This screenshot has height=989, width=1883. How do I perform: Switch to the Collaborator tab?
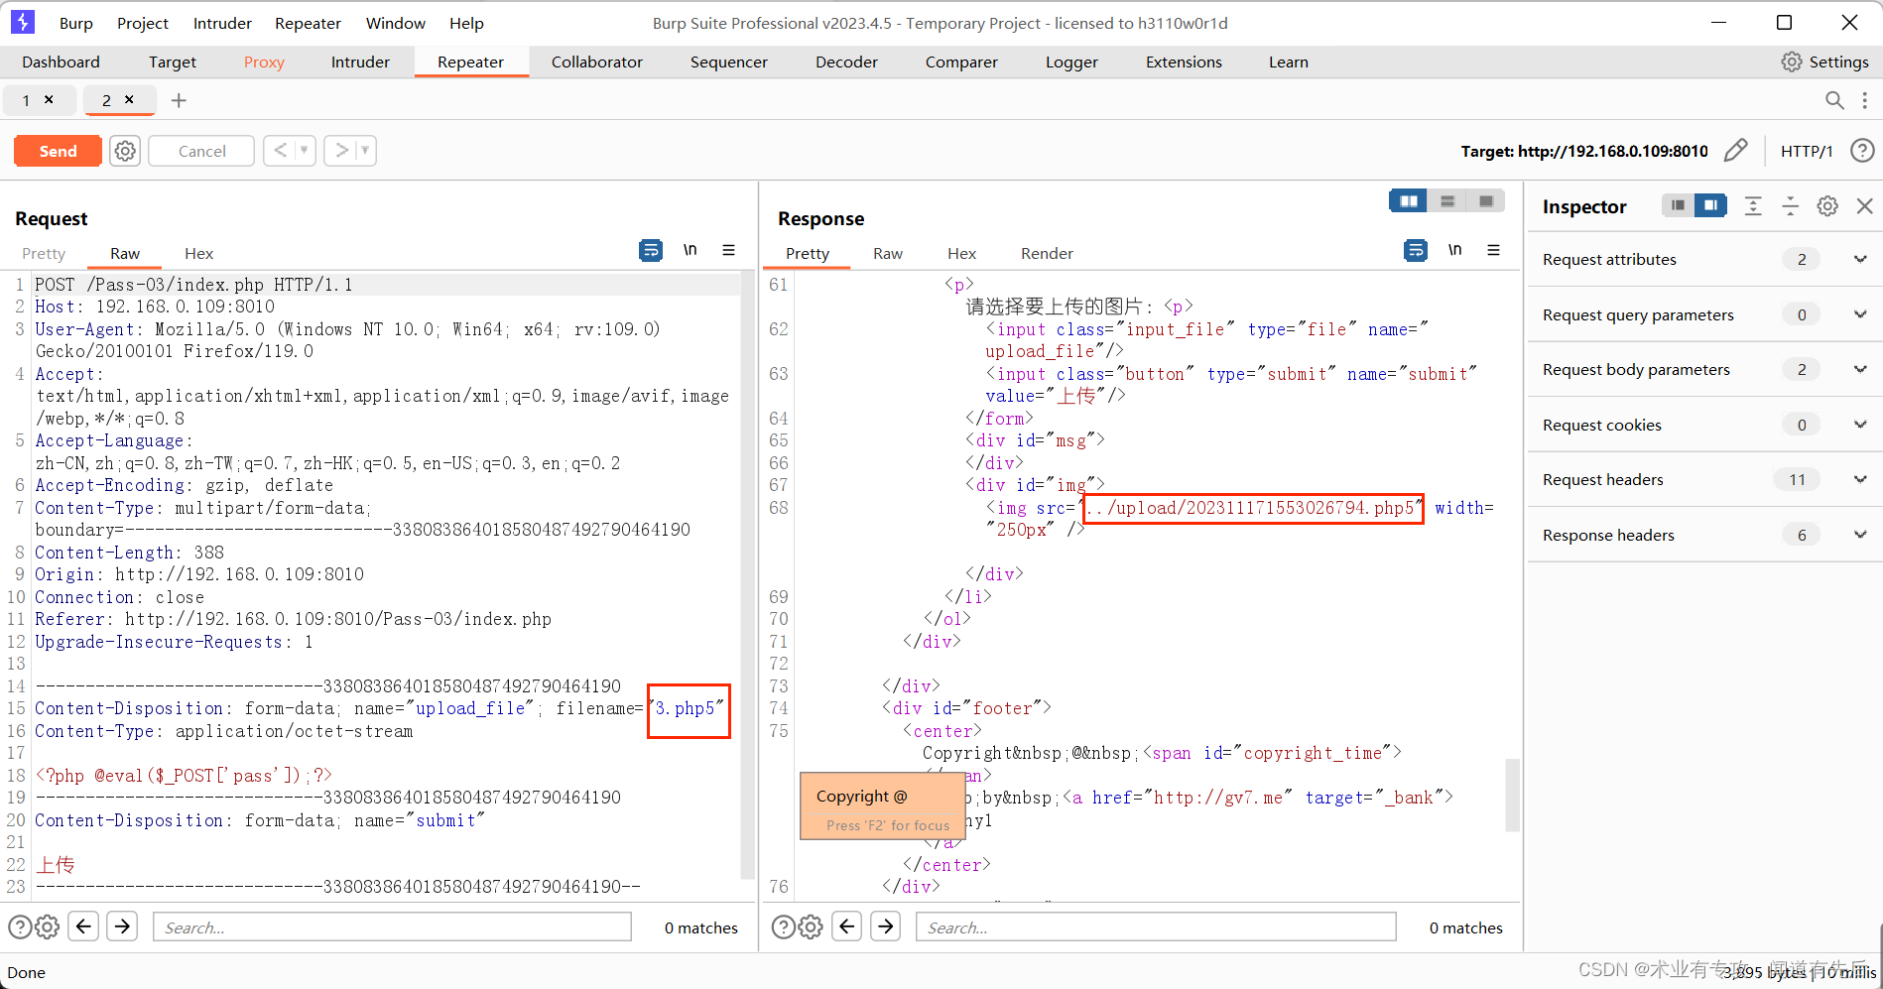pyautogui.click(x=597, y=62)
